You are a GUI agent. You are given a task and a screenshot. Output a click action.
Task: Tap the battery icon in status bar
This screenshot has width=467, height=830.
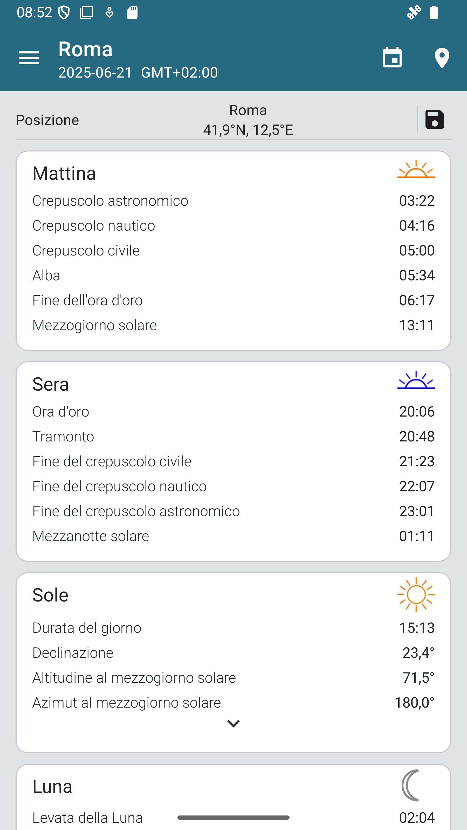coord(434,12)
